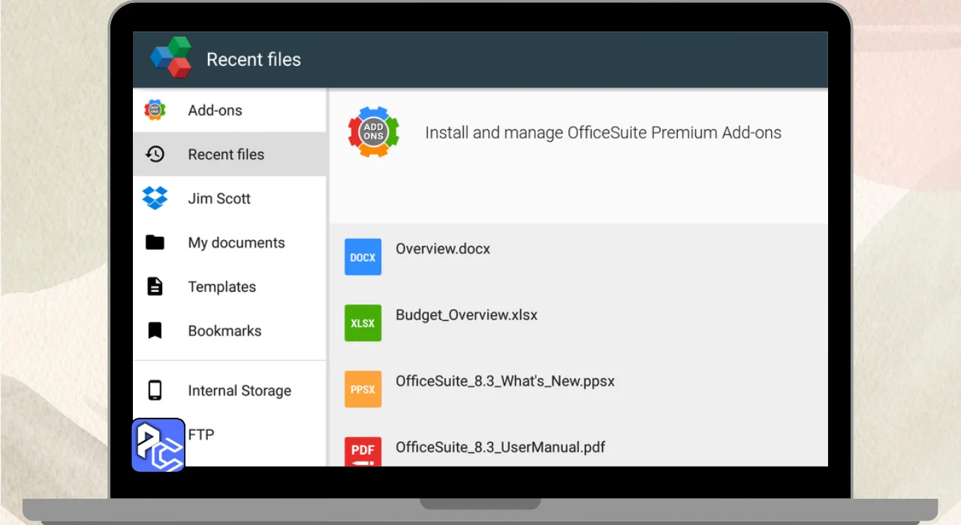Viewport: 961px width, 525px height.
Task: Click the Internal Storage phone icon
Action: (155, 390)
